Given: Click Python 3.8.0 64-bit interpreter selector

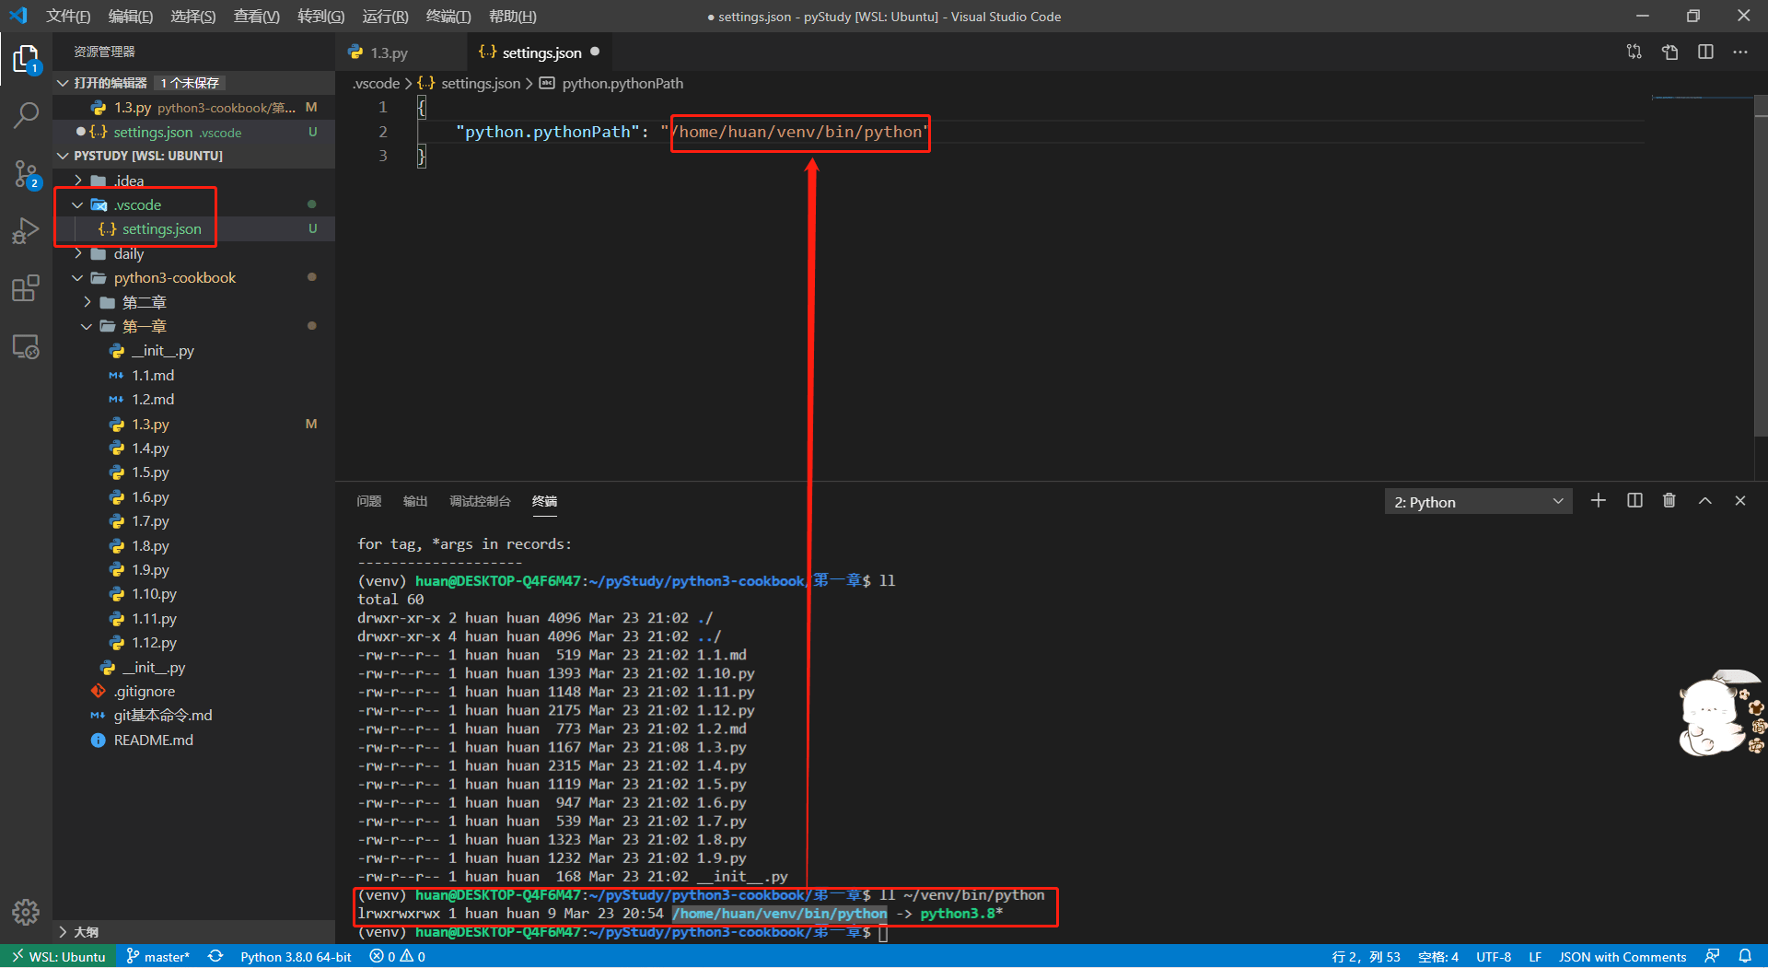Looking at the screenshot, I should (x=296, y=957).
